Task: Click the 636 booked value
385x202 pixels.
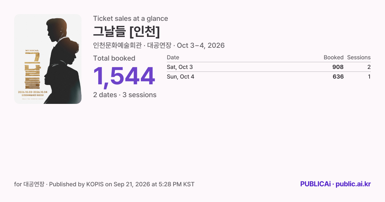Action: [338, 77]
